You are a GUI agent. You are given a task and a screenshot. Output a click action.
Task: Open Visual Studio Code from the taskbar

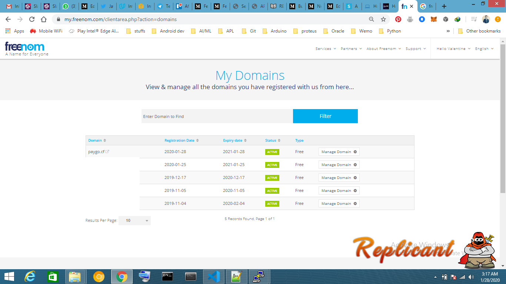coord(214,277)
